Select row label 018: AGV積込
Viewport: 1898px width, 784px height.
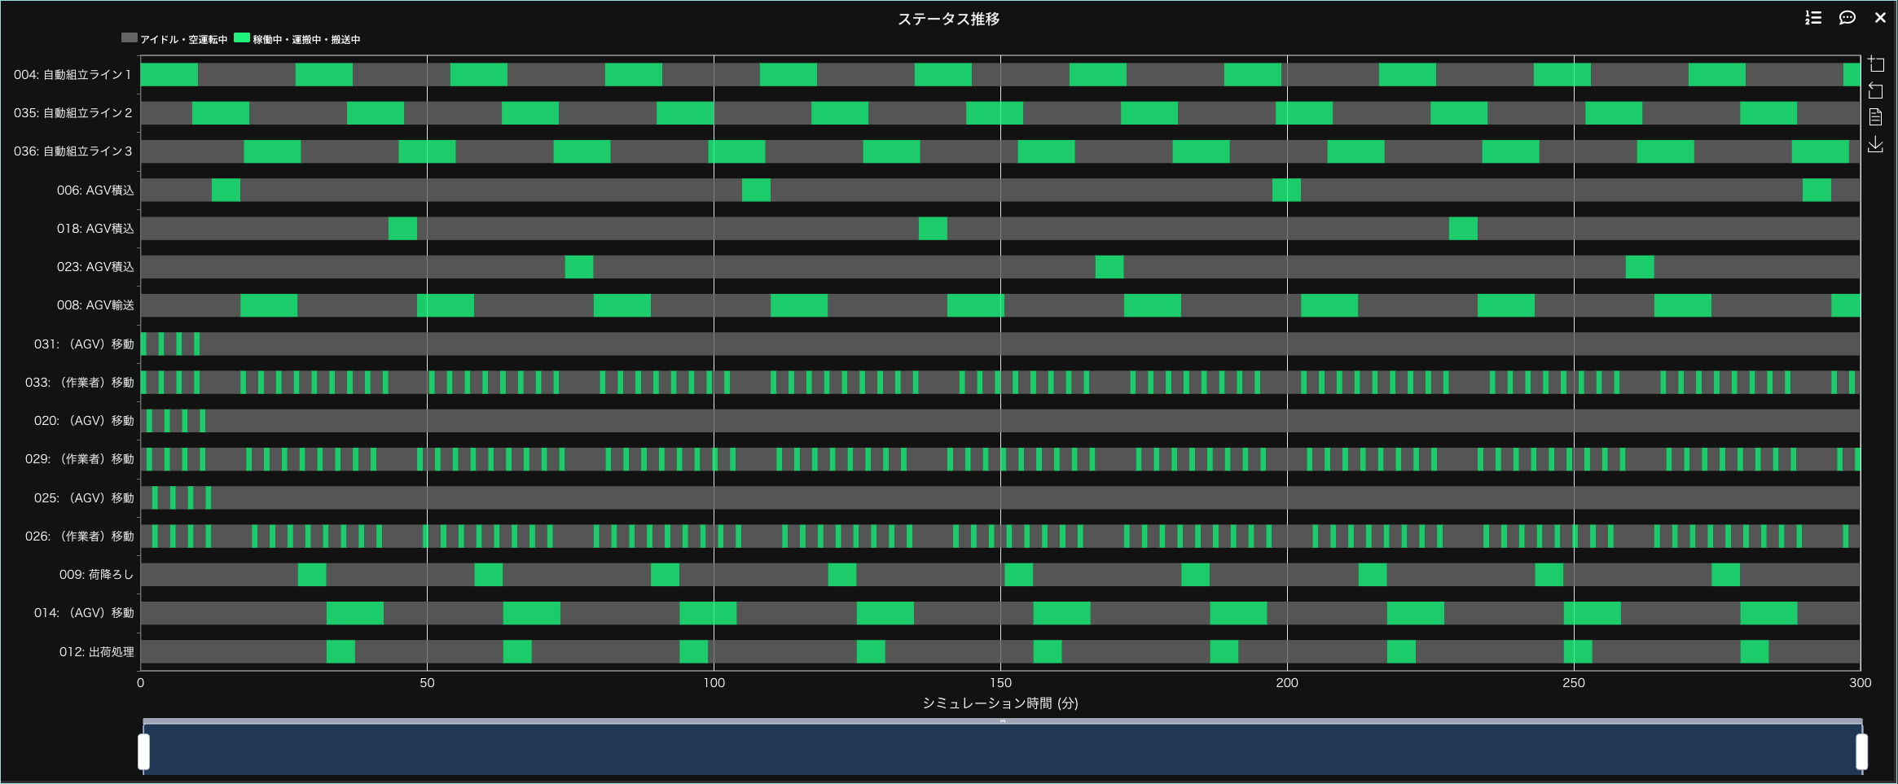(95, 229)
